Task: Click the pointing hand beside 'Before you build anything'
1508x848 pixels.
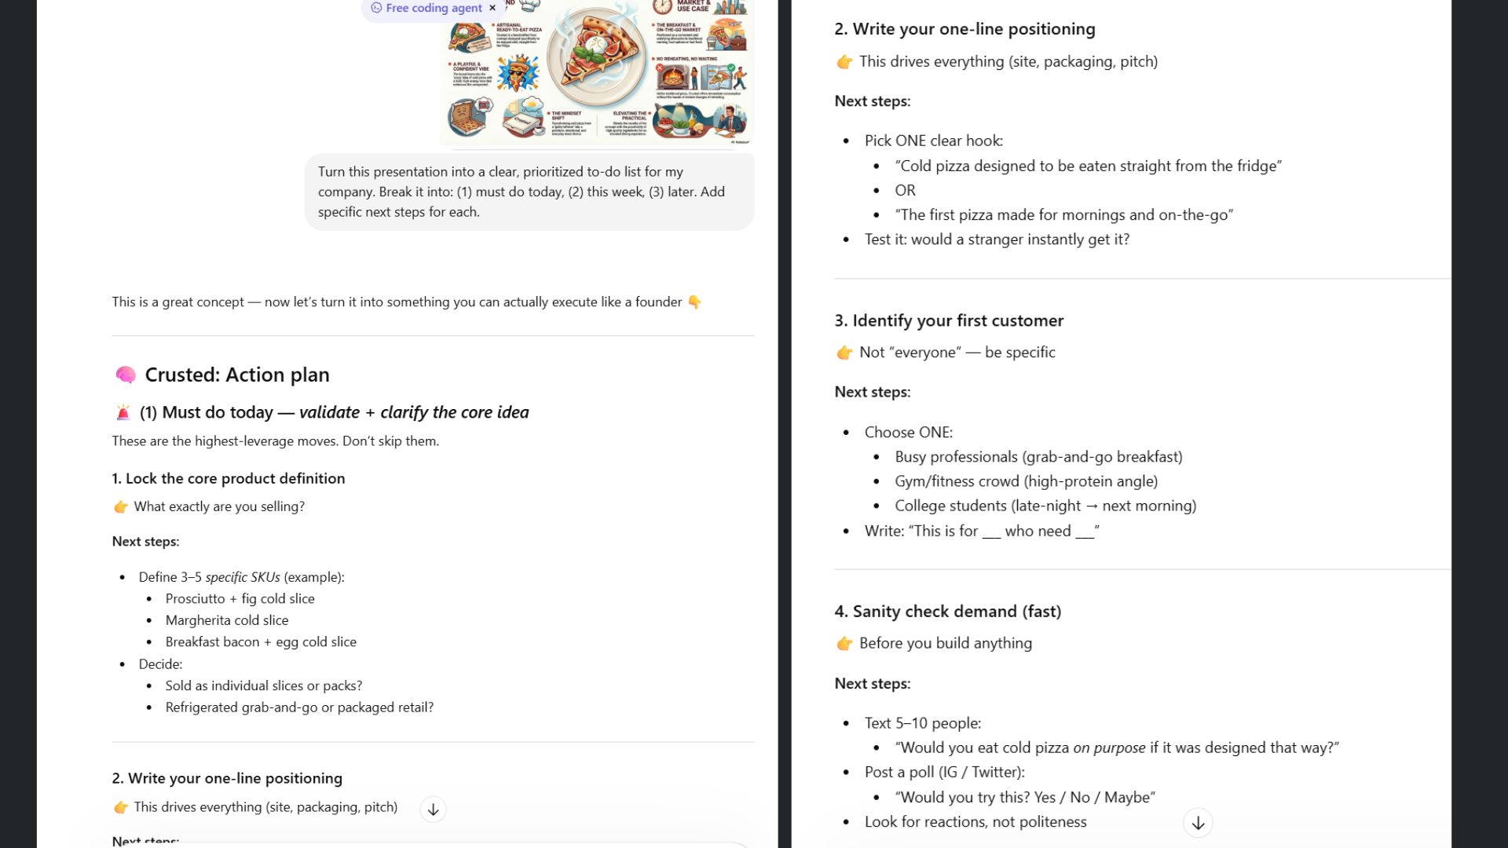Action: tap(844, 644)
